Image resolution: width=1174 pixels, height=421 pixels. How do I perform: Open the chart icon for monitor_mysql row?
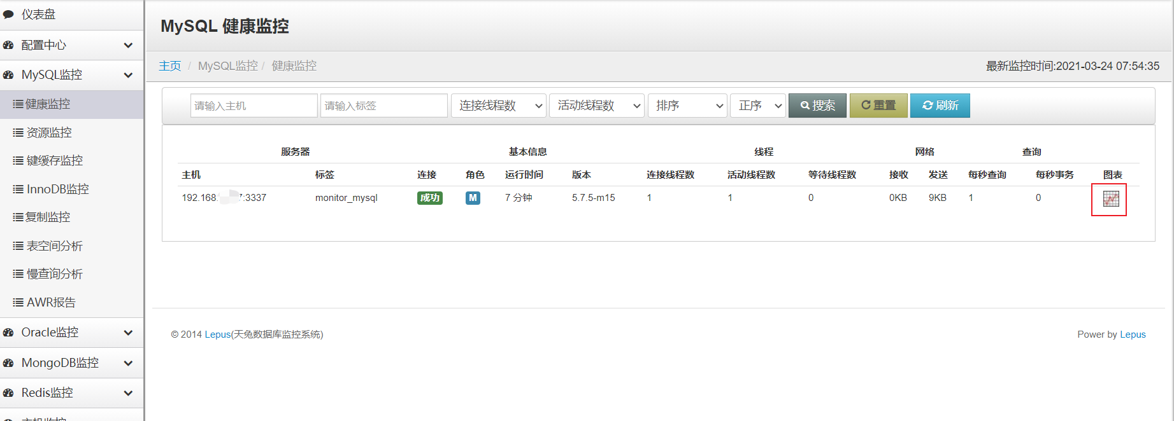pyautogui.click(x=1110, y=199)
